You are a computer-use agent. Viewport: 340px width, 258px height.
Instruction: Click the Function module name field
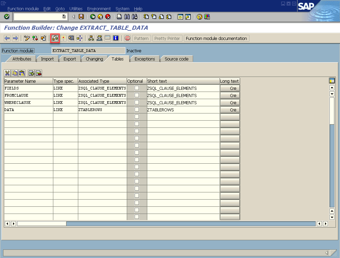click(x=88, y=51)
